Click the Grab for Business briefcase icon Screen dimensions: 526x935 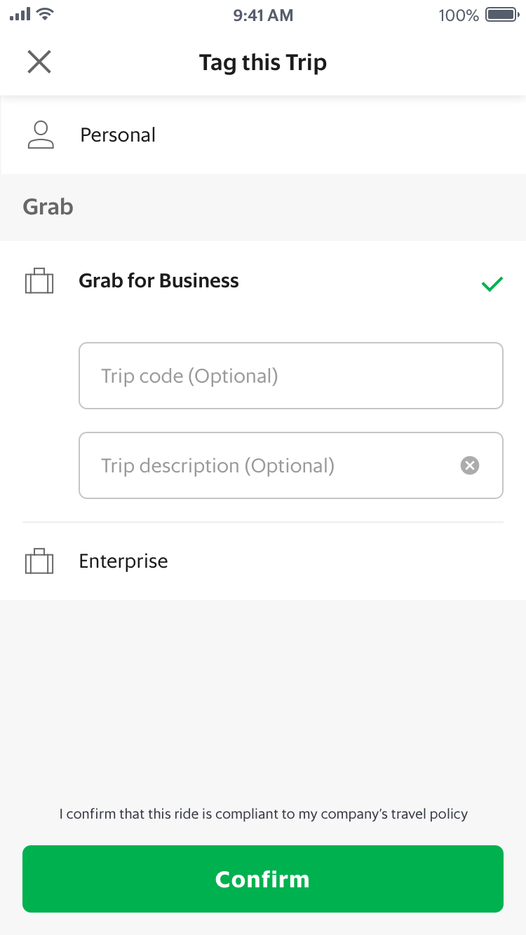(39, 281)
